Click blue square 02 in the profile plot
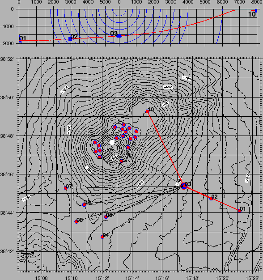The width and height of the screenshot is (263, 280). click(x=70, y=39)
